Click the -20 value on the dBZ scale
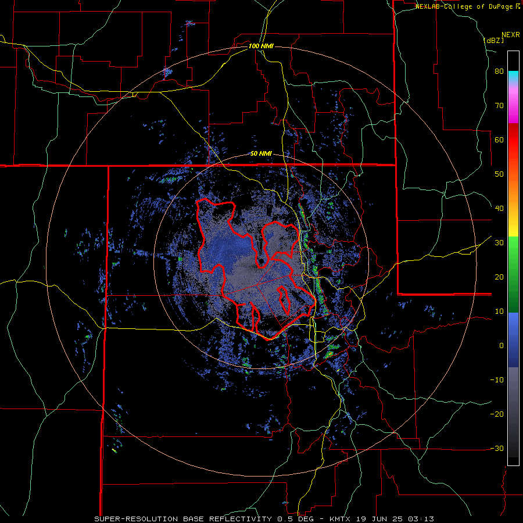 click(x=497, y=414)
